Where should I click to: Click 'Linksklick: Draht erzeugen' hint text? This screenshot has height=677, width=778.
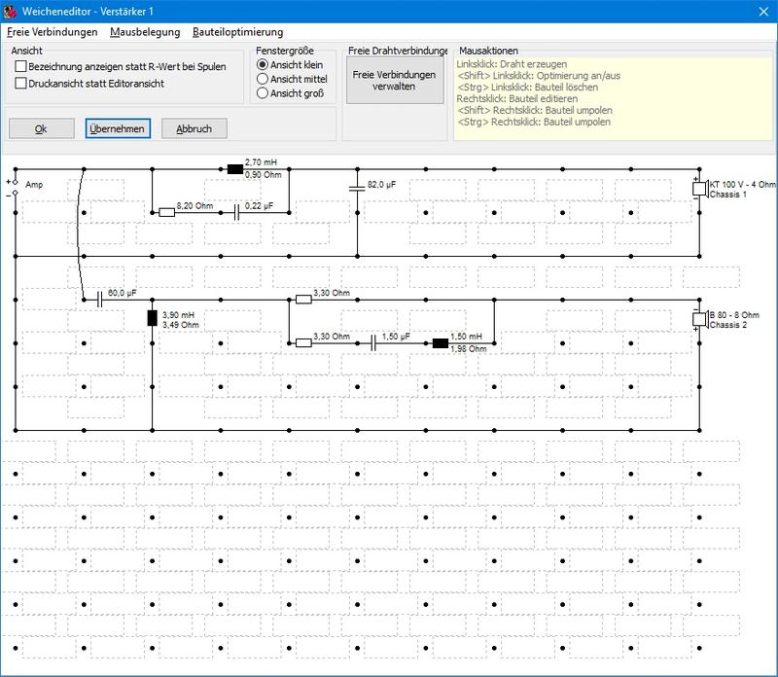512,64
